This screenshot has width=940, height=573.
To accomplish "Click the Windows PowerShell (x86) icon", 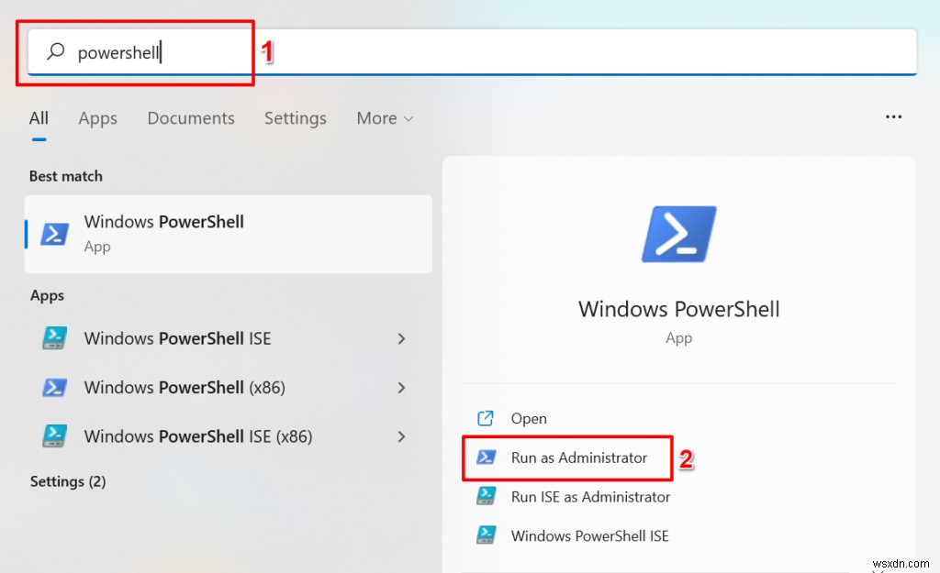I will click(x=55, y=387).
